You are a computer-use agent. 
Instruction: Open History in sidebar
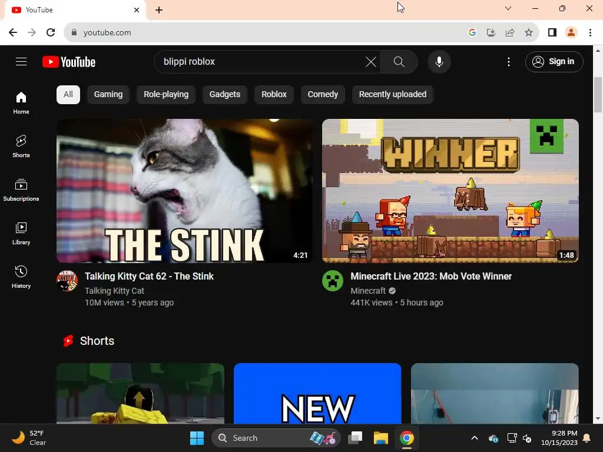21,277
